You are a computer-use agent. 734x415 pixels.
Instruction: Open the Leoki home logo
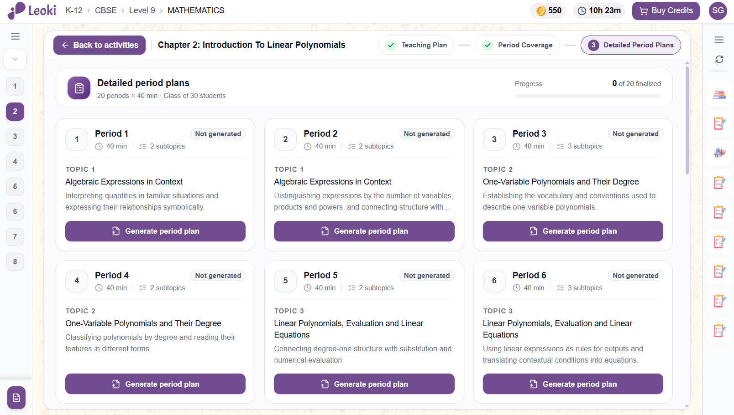pyautogui.click(x=32, y=10)
